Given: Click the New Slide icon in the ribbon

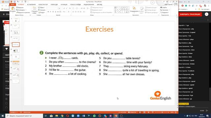Looking at the screenshot, I should pos(34,9).
